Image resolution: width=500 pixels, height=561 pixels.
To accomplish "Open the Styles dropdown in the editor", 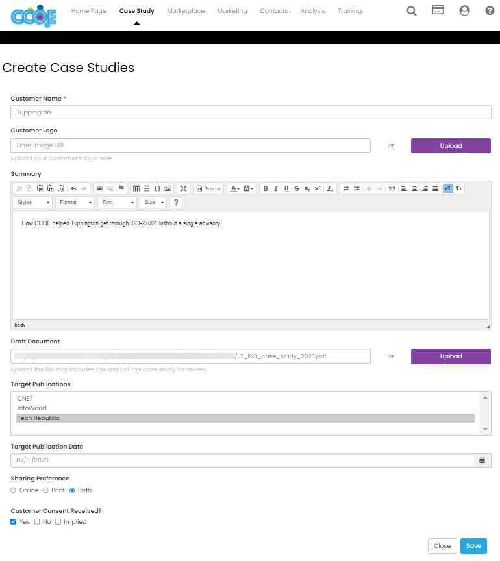I will pyautogui.click(x=32, y=202).
